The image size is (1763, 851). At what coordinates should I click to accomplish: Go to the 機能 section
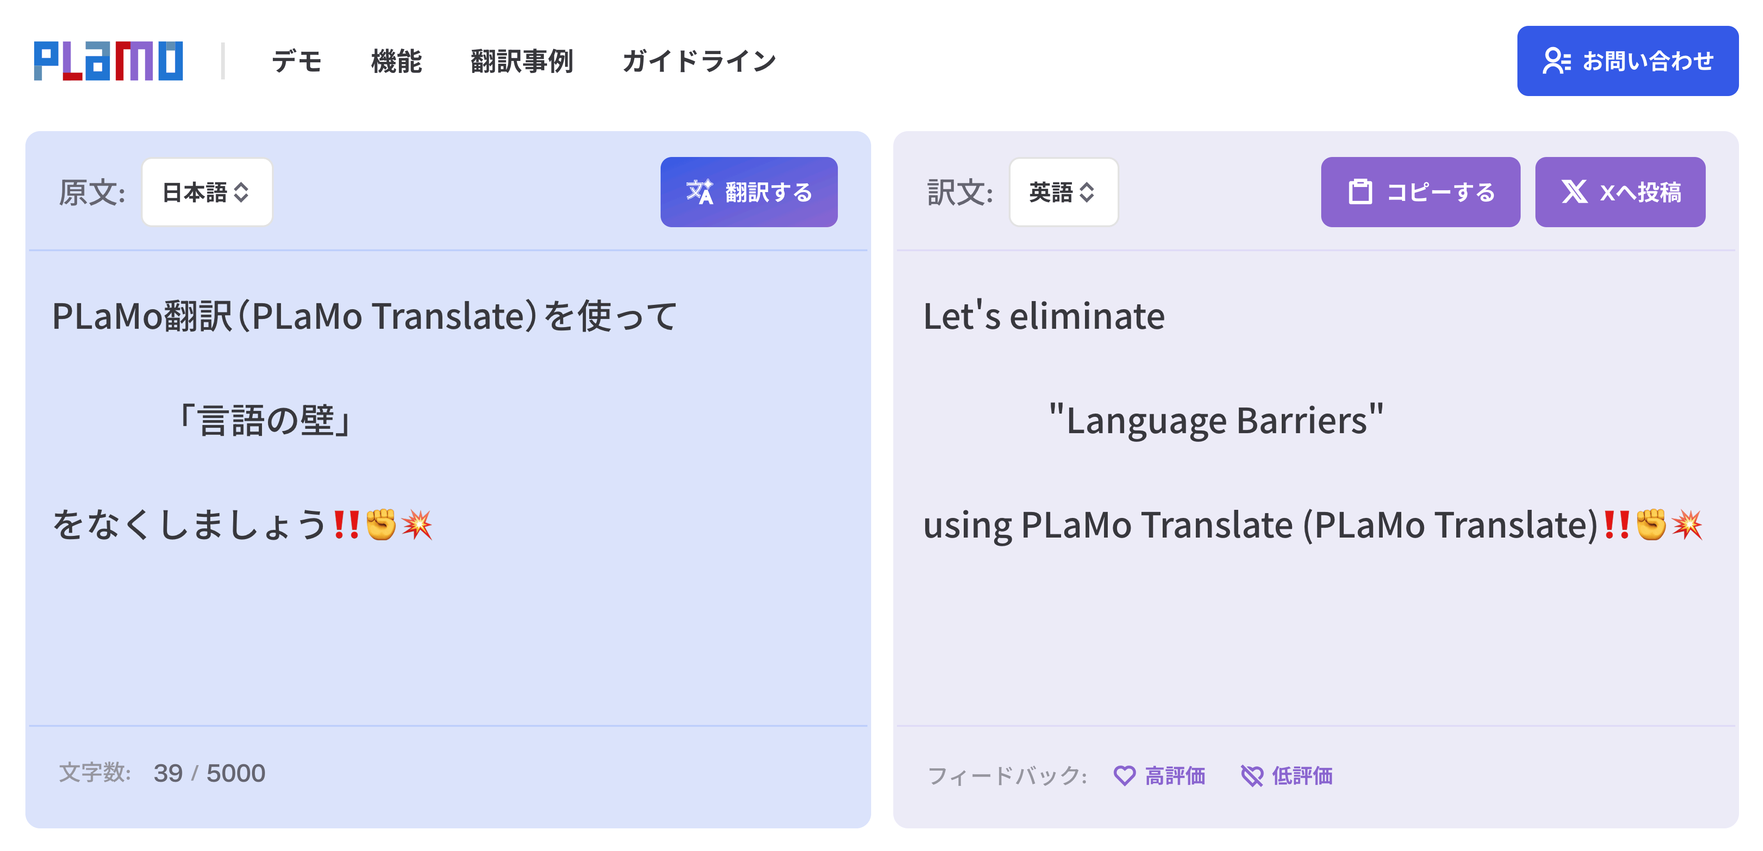coord(396,61)
